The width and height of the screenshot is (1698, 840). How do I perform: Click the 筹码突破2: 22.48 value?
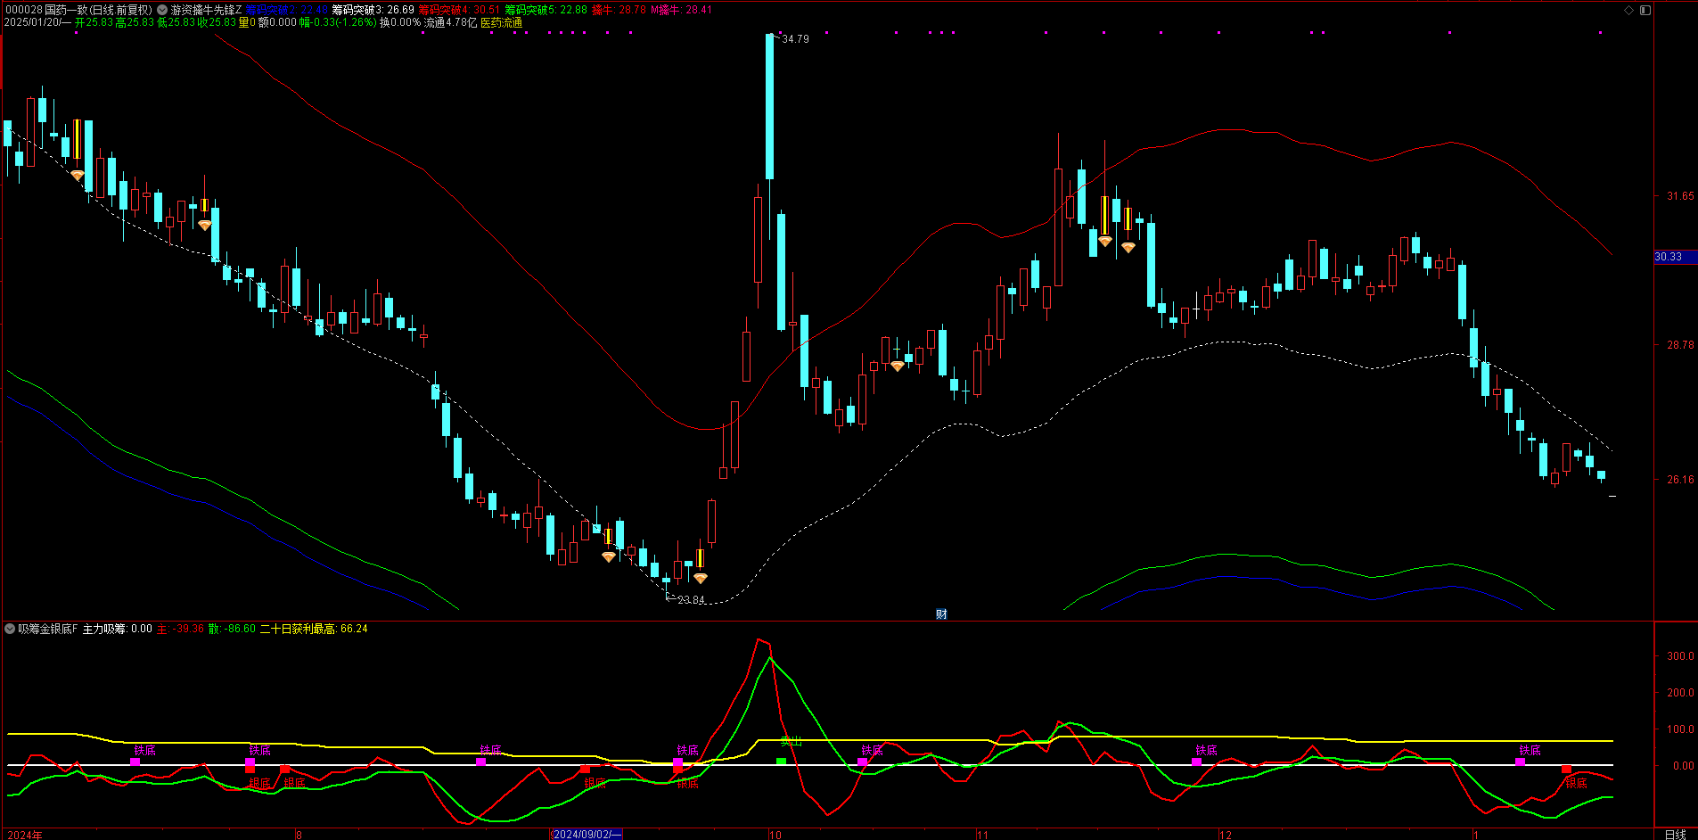click(287, 10)
